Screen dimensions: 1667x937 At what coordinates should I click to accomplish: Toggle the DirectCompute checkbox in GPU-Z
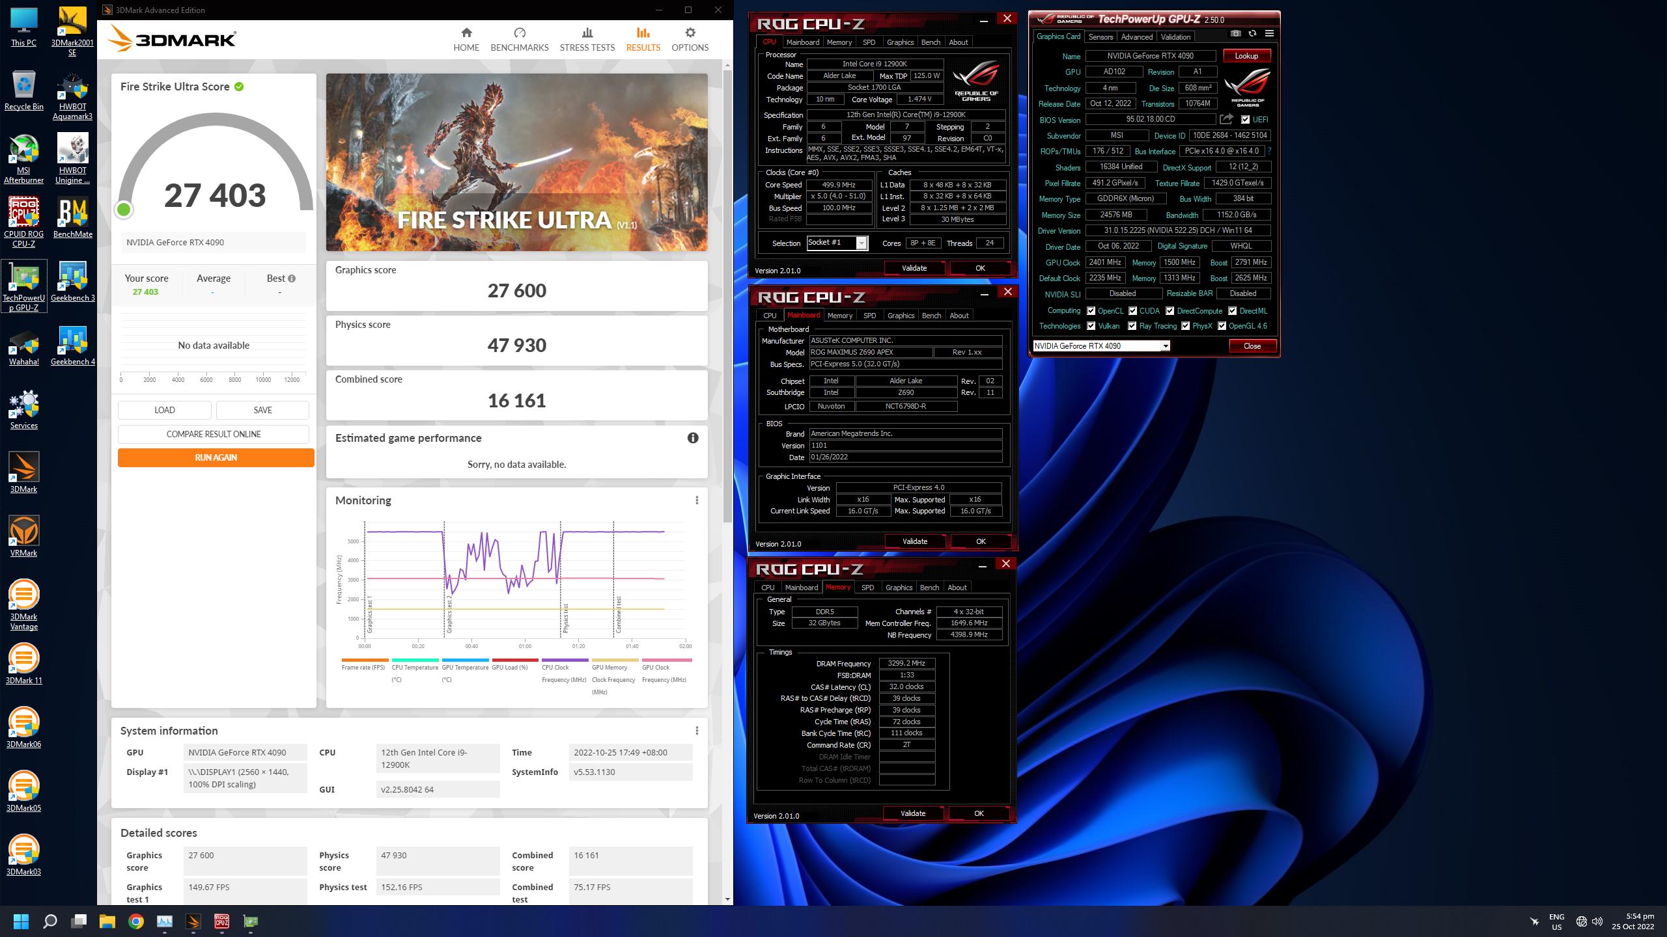(x=1170, y=311)
